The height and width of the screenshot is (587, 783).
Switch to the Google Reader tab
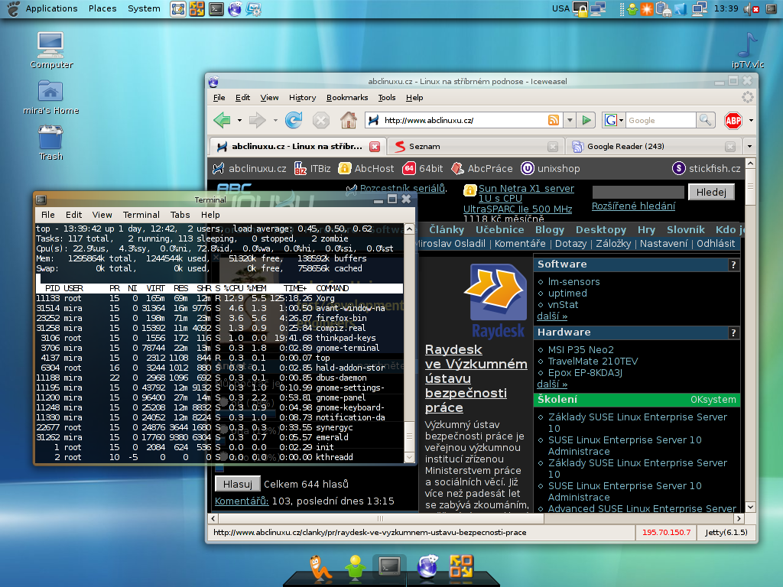625,146
